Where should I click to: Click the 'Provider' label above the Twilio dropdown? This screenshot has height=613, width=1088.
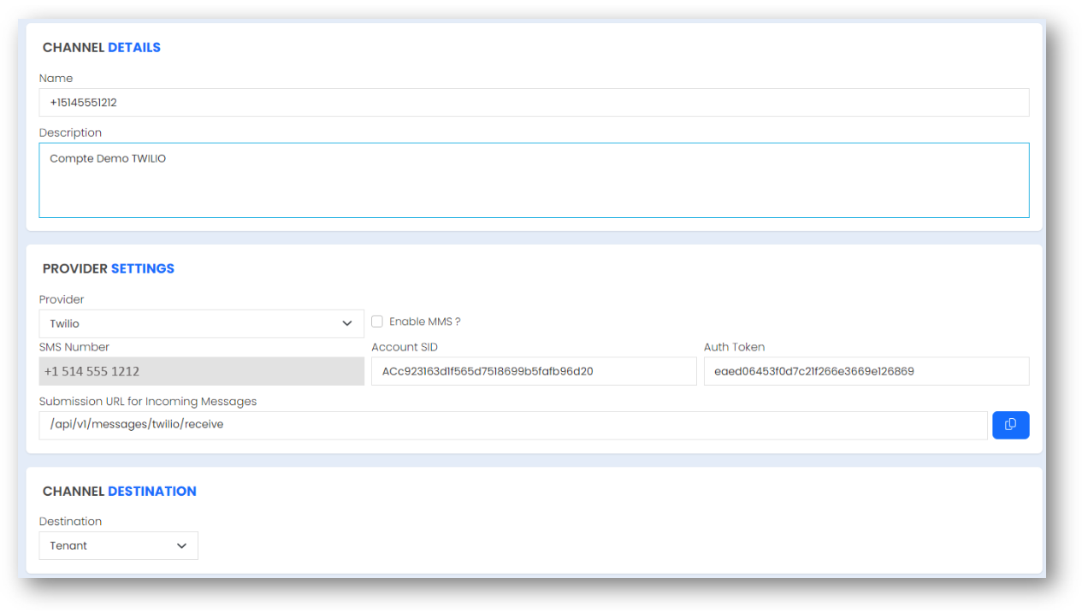62,299
